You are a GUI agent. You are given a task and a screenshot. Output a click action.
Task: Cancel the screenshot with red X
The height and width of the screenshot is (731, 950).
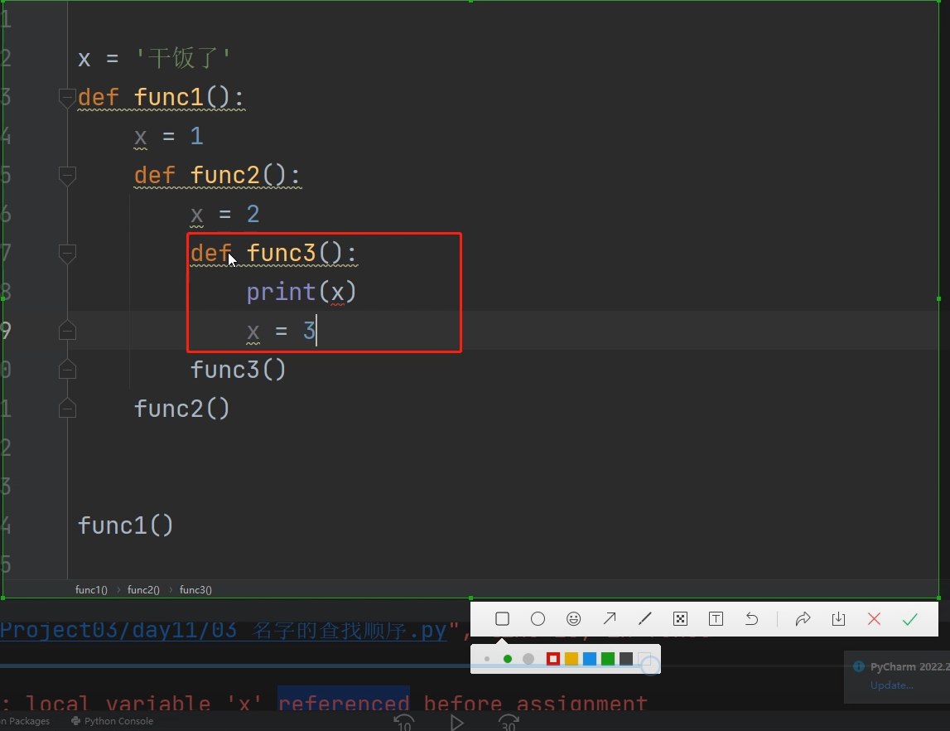click(875, 619)
